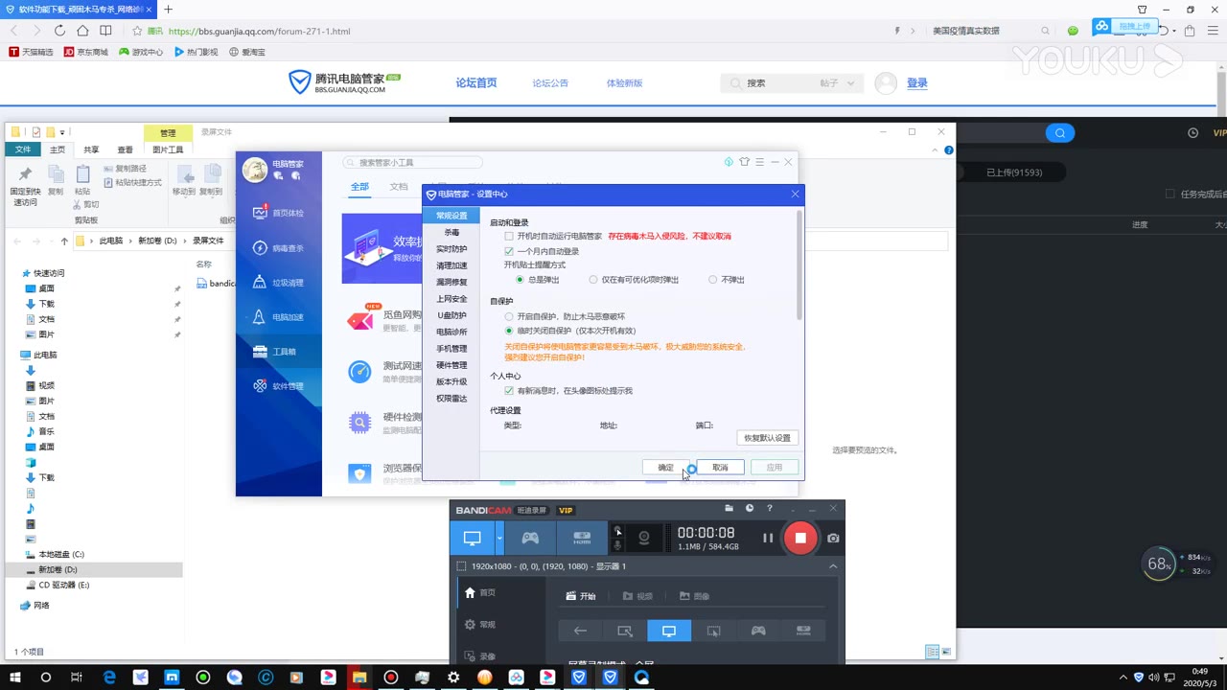Choose Bandicam rectangle area selection icon
The height and width of the screenshot is (690, 1227).
625,631
